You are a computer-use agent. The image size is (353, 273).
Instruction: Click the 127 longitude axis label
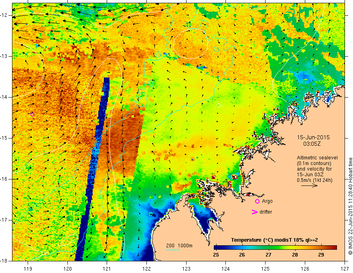pos(345,269)
